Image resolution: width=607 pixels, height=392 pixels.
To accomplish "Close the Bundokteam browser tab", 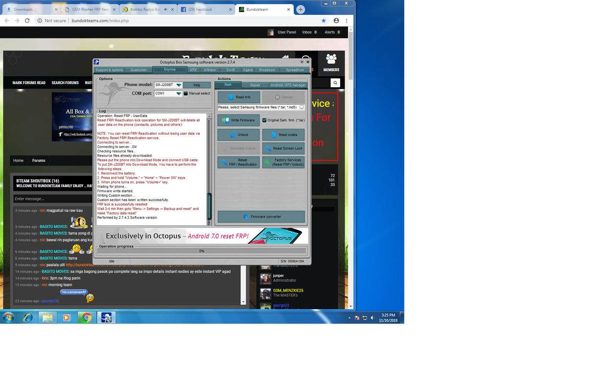I will point(288,9).
